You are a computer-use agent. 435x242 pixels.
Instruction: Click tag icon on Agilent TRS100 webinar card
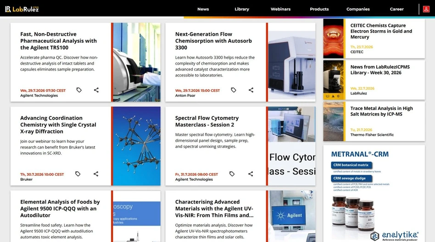pyautogui.click(x=79, y=90)
